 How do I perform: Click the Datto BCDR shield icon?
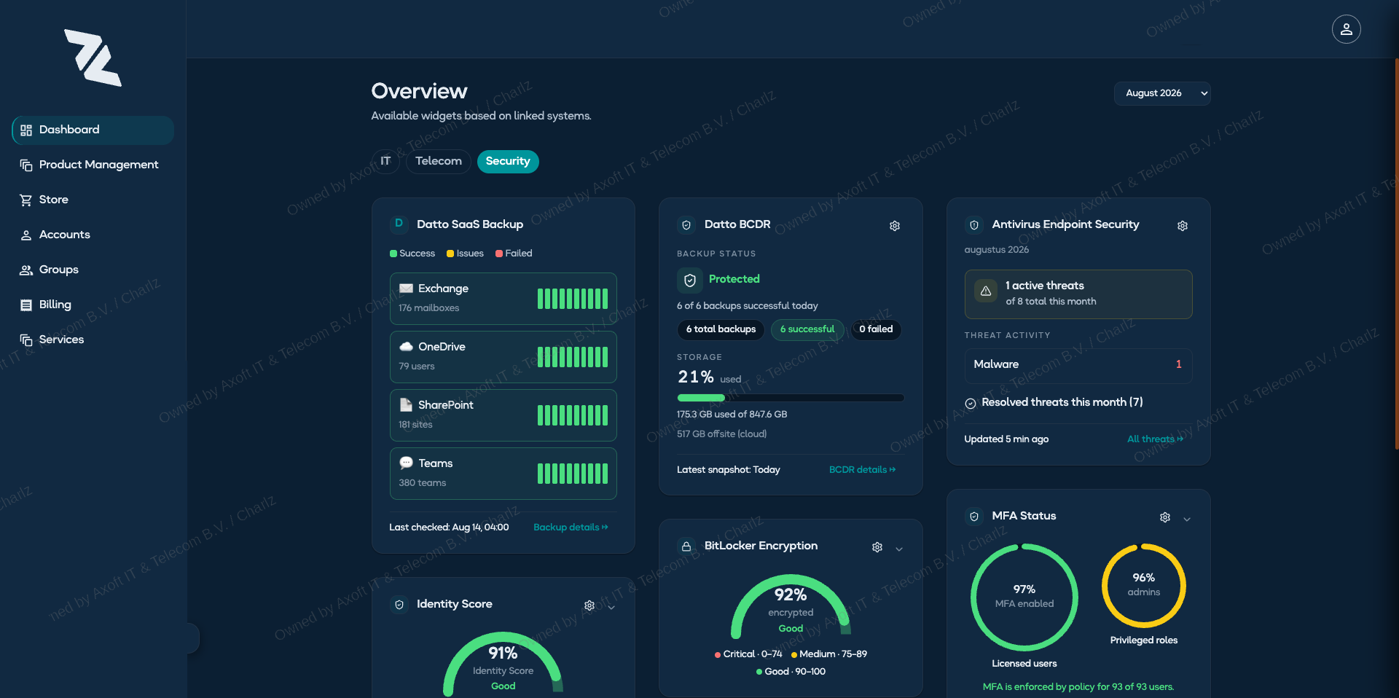click(686, 225)
